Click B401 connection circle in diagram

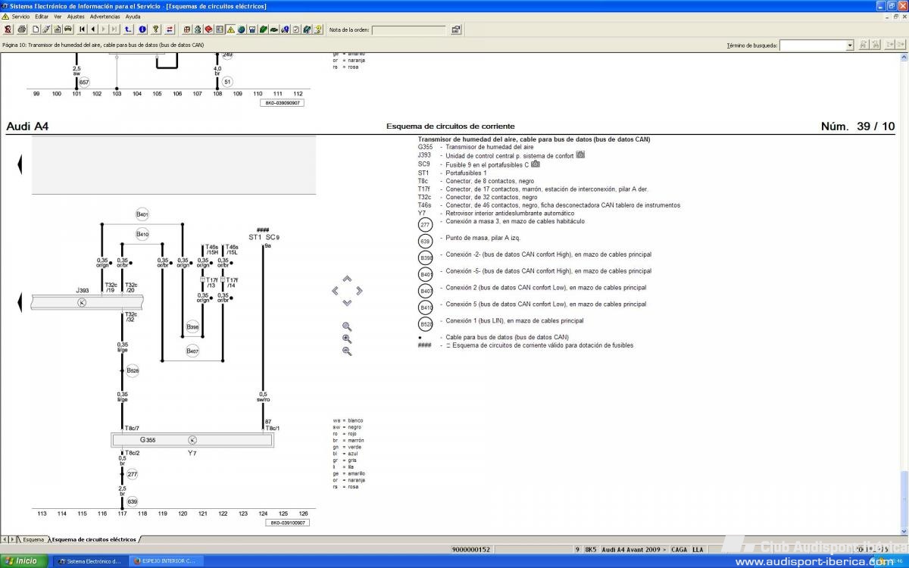(142, 214)
